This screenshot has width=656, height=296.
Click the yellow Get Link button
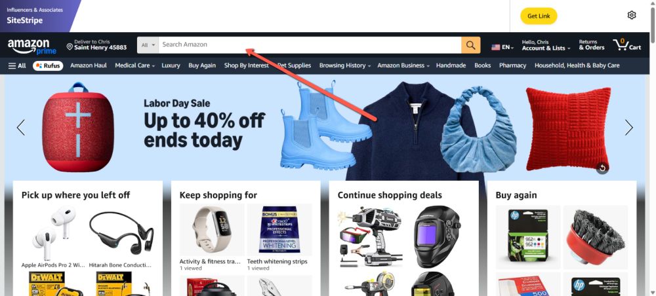click(x=539, y=16)
